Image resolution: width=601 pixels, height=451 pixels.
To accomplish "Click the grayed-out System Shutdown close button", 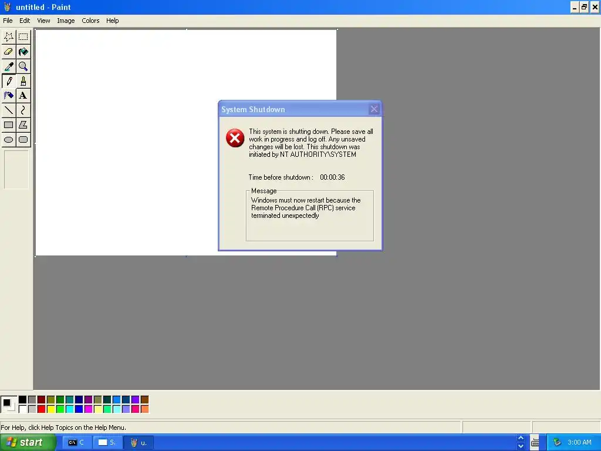I will tap(374, 109).
